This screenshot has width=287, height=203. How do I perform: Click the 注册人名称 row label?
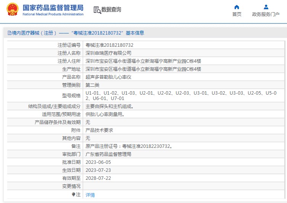click(x=69, y=53)
